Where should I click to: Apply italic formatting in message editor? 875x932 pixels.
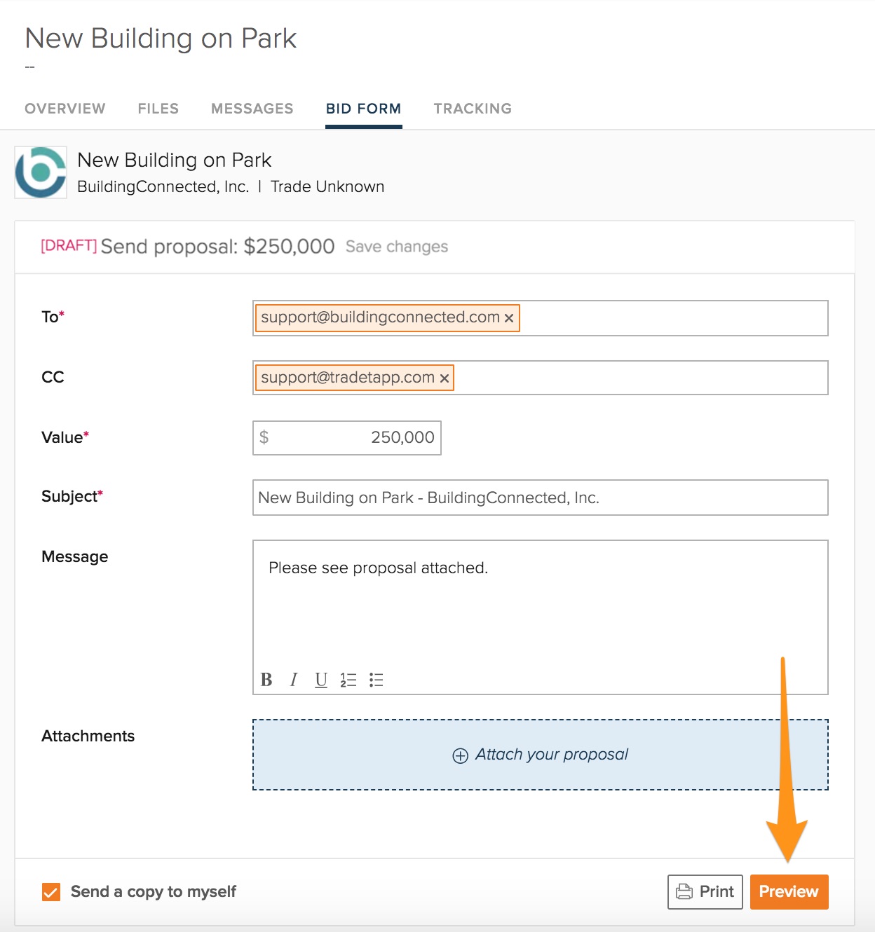pyautogui.click(x=294, y=680)
